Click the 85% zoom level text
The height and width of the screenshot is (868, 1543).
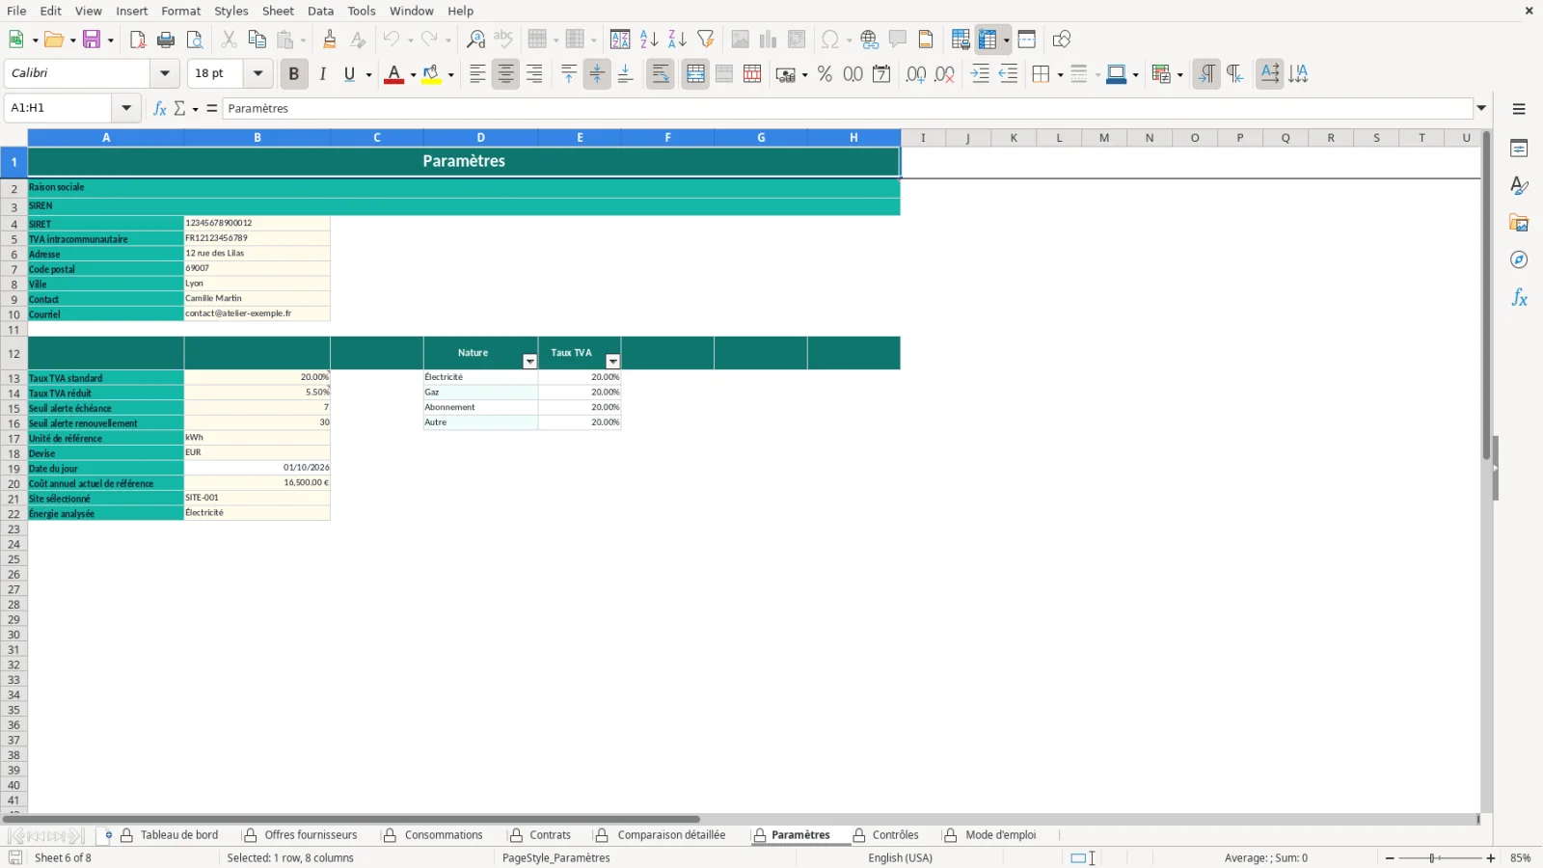click(x=1521, y=858)
